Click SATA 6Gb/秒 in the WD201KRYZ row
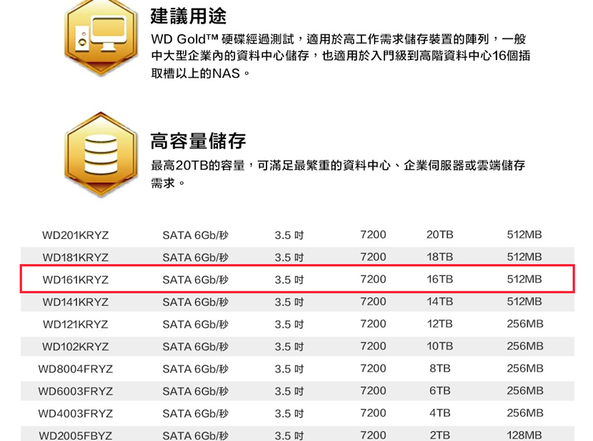Viewport: 593px width, 441px height. pos(196,235)
